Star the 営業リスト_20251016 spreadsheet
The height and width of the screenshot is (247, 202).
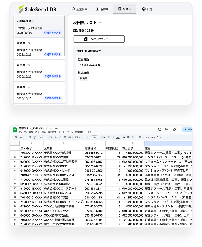[x=47, y=128]
